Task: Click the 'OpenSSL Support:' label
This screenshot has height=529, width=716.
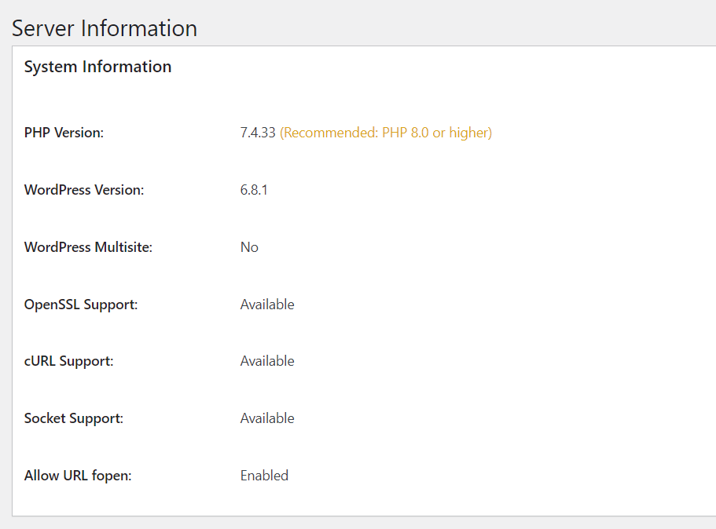Action: [81, 305]
